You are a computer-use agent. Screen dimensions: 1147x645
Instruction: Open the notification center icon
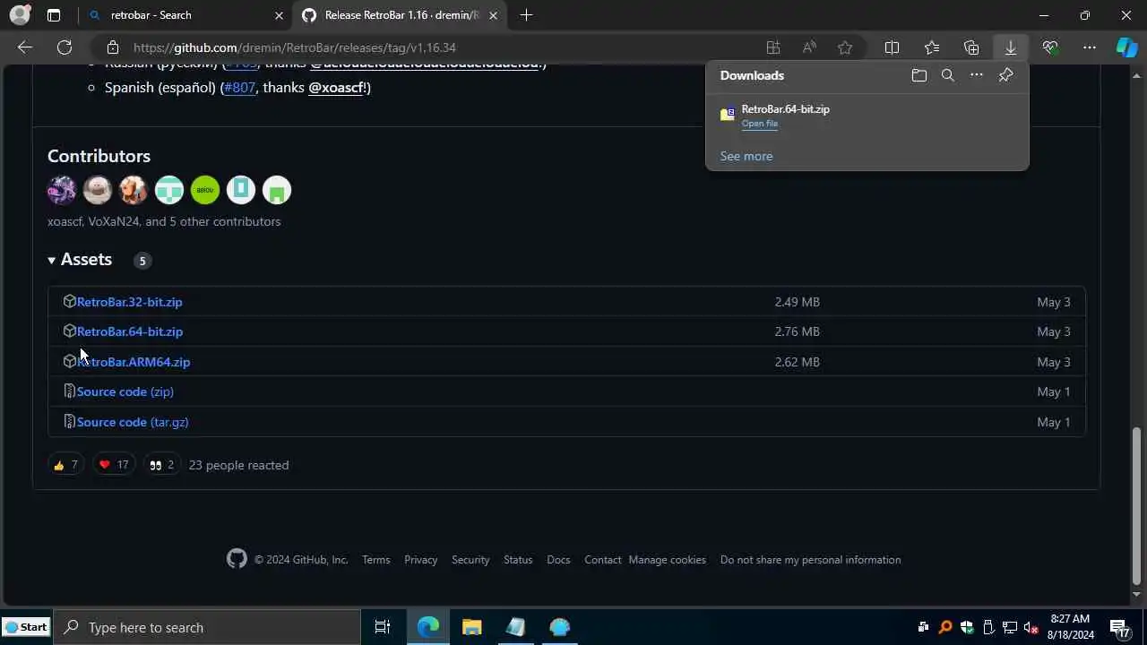click(1119, 627)
